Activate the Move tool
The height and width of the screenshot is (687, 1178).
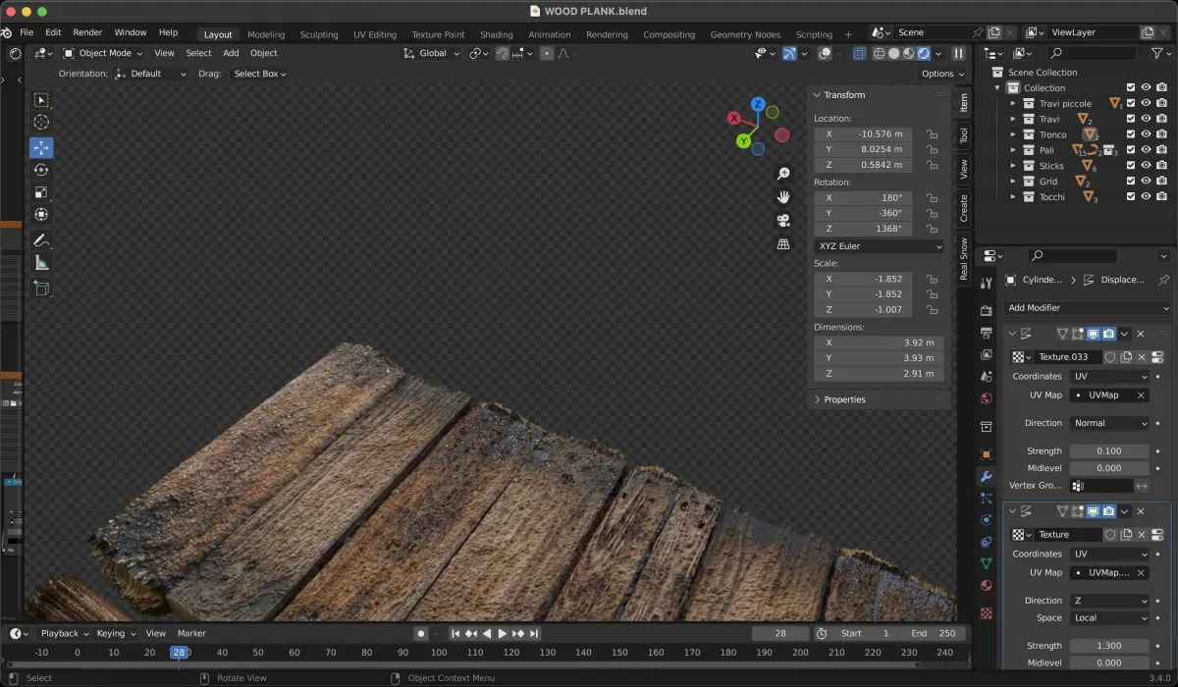(41, 147)
